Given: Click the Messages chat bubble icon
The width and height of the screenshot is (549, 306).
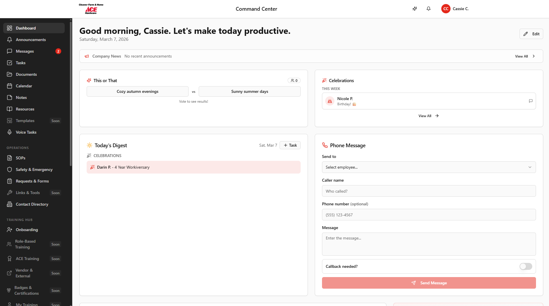Looking at the screenshot, I should tap(10, 51).
